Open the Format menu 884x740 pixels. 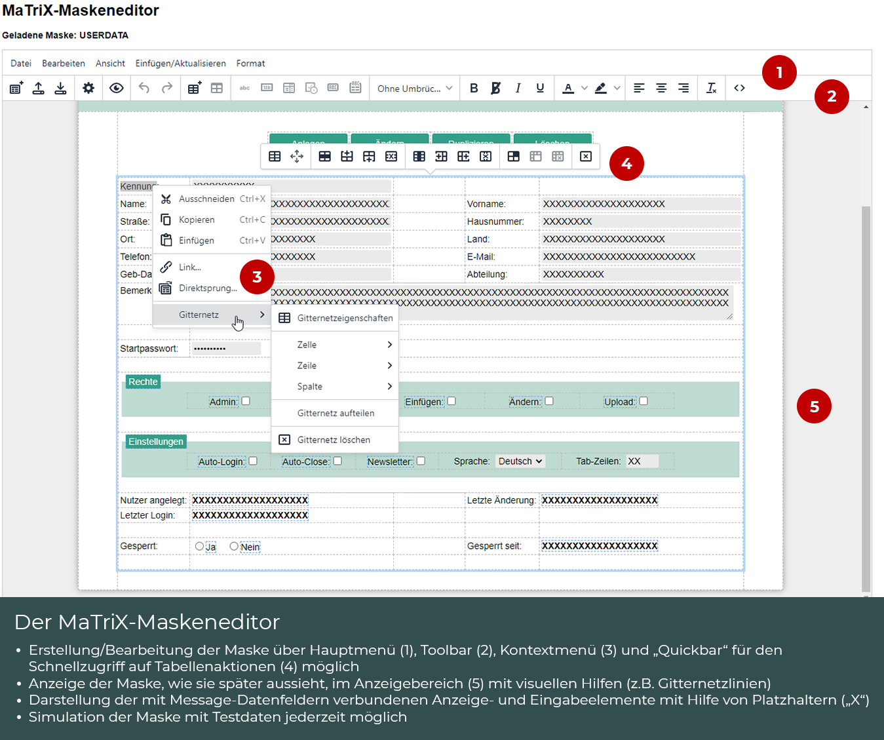[x=250, y=63]
